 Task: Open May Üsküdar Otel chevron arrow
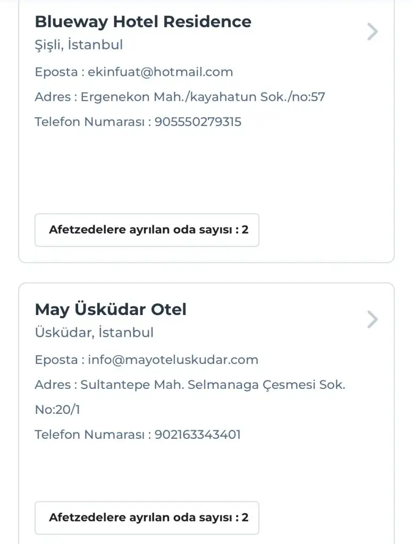point(373,320)
